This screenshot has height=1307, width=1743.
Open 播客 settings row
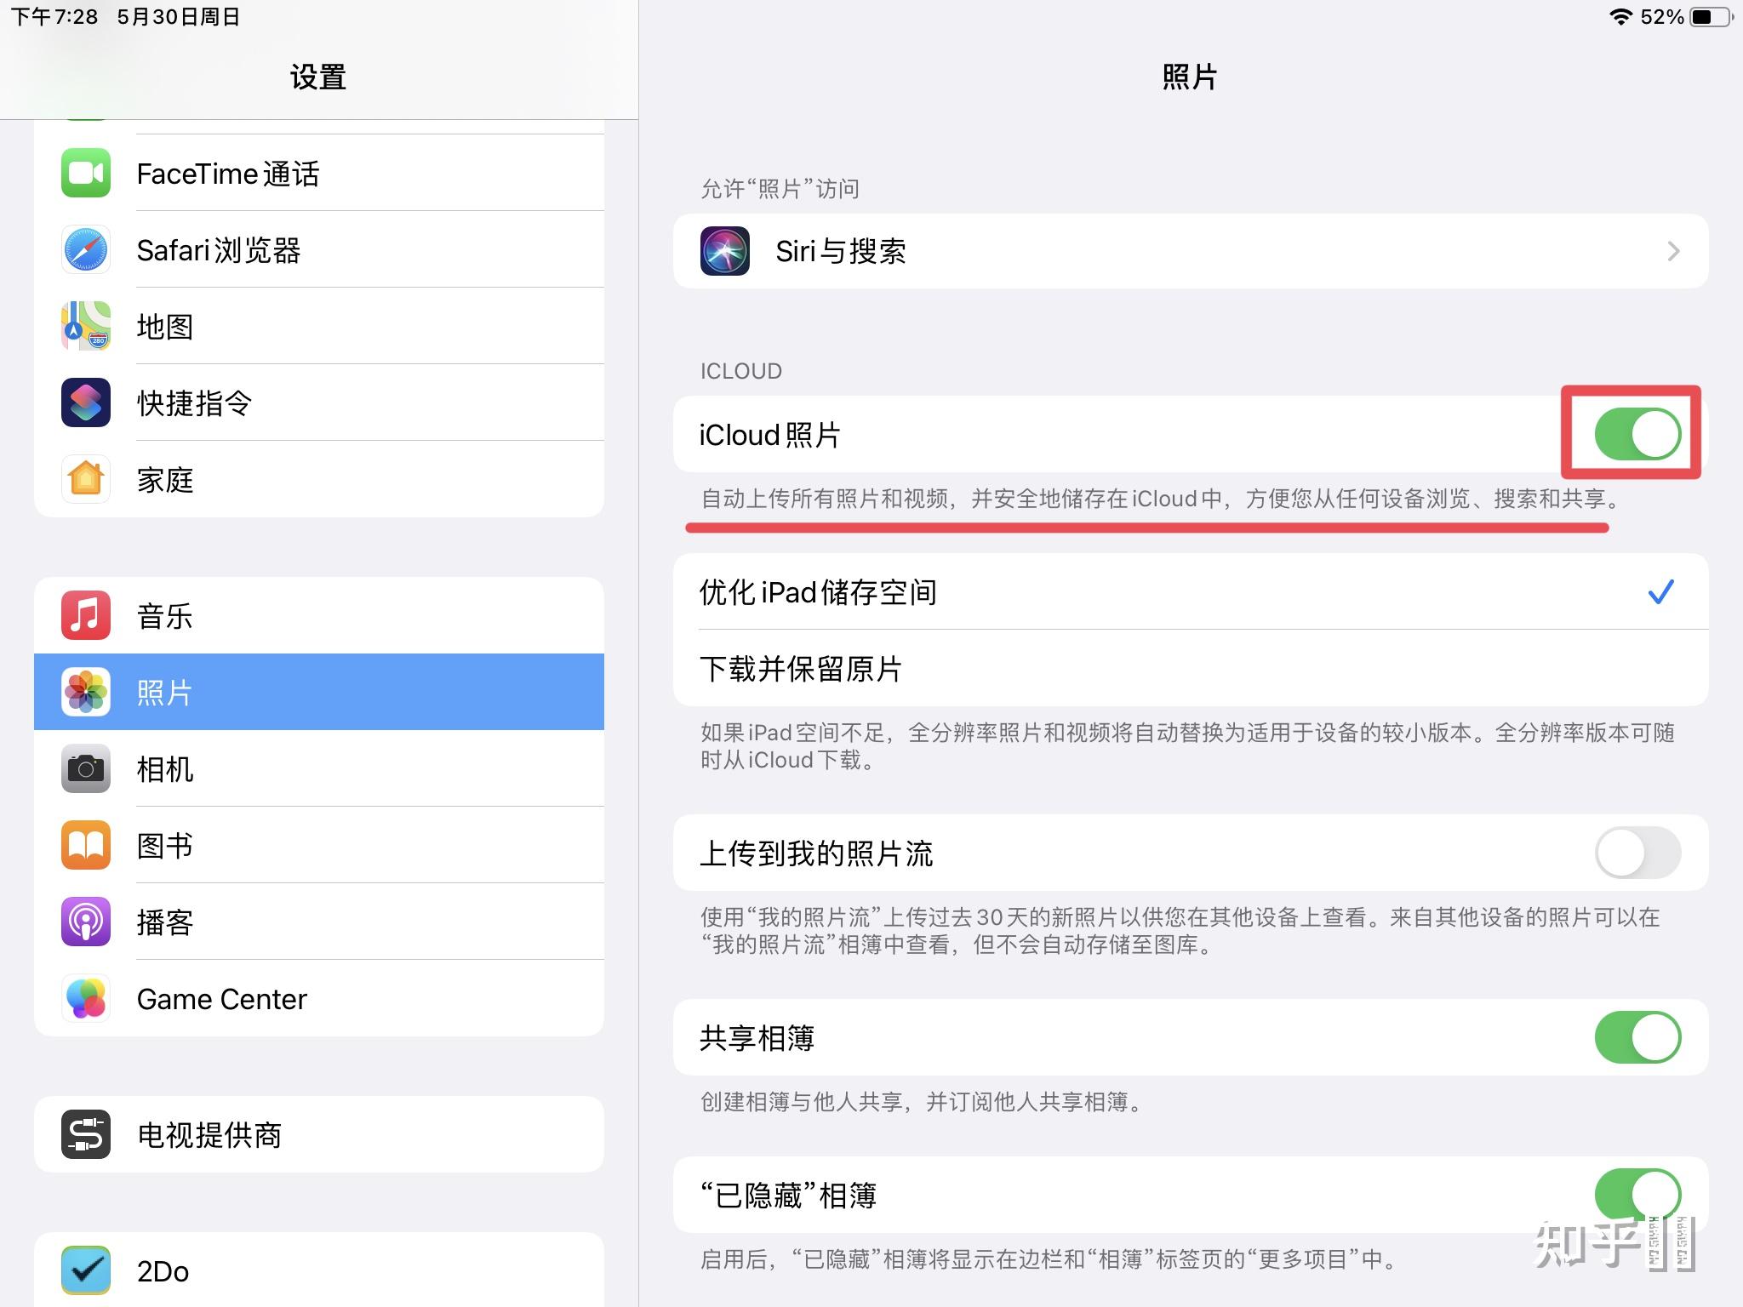319,922
